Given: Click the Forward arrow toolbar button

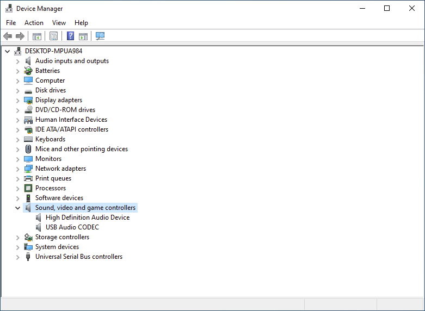Looking at the screenshot, I should [20, 36].
